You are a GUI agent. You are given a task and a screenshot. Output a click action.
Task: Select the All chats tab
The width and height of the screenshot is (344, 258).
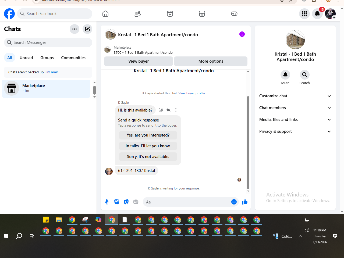coord(10,58)
